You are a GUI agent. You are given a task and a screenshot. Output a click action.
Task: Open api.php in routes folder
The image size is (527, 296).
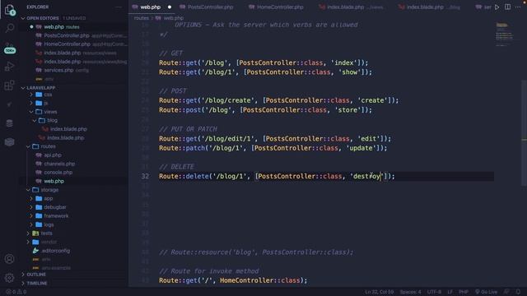tap(53, 155)
